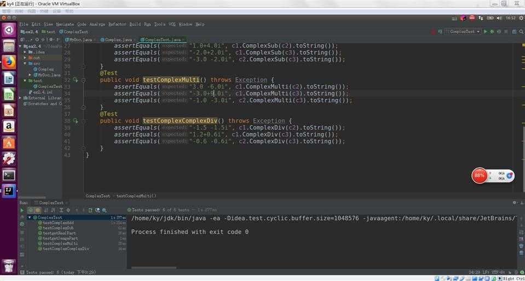The image size is (525, 281).
Task: Collapse ComplexTest node in test results
Action: [x=30, y=218]
